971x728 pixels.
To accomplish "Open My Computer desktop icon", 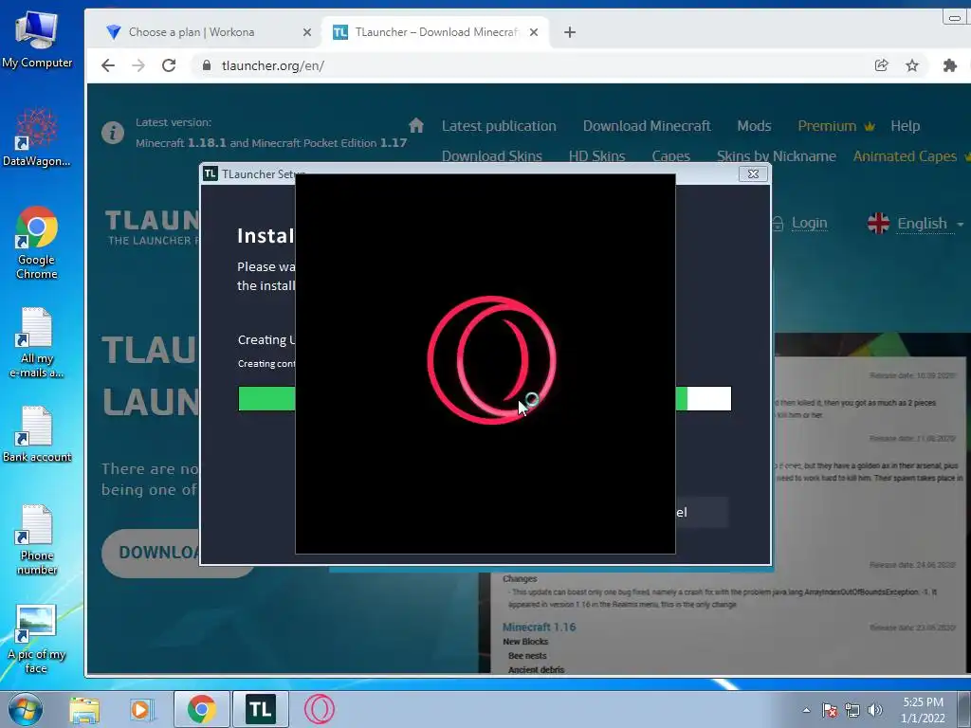I will click(x=37, y=39).
